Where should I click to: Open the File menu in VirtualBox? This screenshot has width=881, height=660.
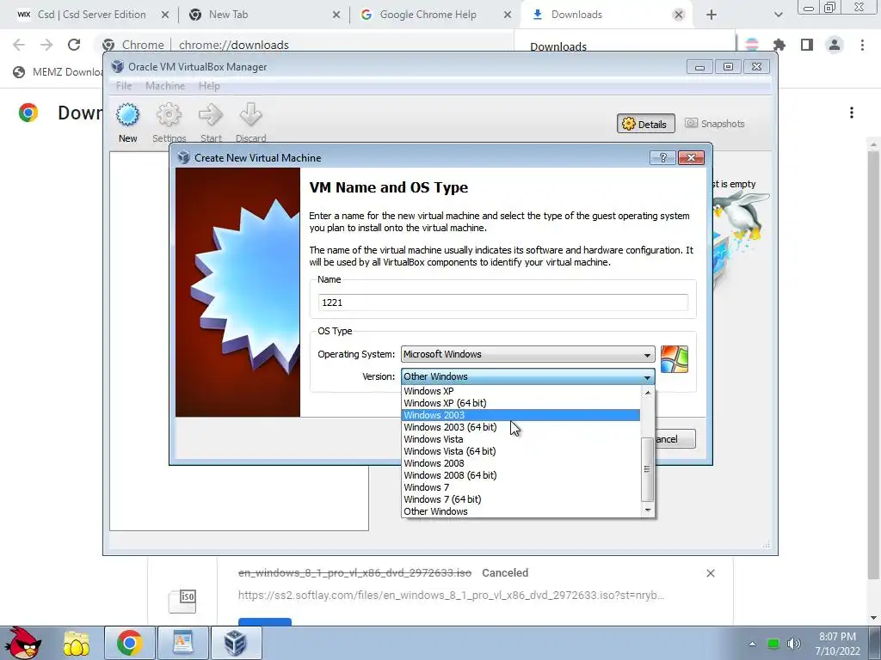click(124, 86)
